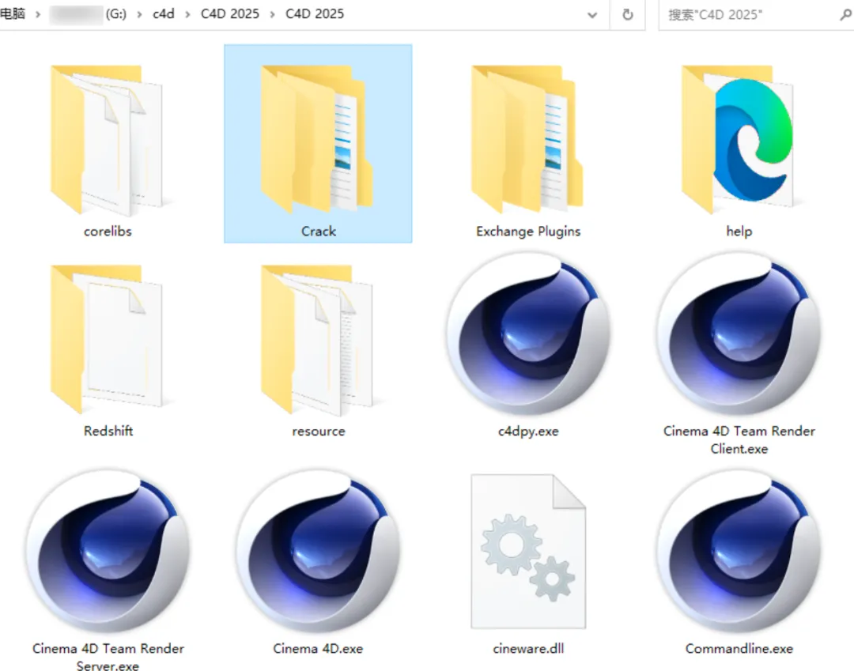Image resolution: width=854 pixels, height=671 pixels.
Task: Click the "corelibs" file name label
Action: [x=108, y=232]
